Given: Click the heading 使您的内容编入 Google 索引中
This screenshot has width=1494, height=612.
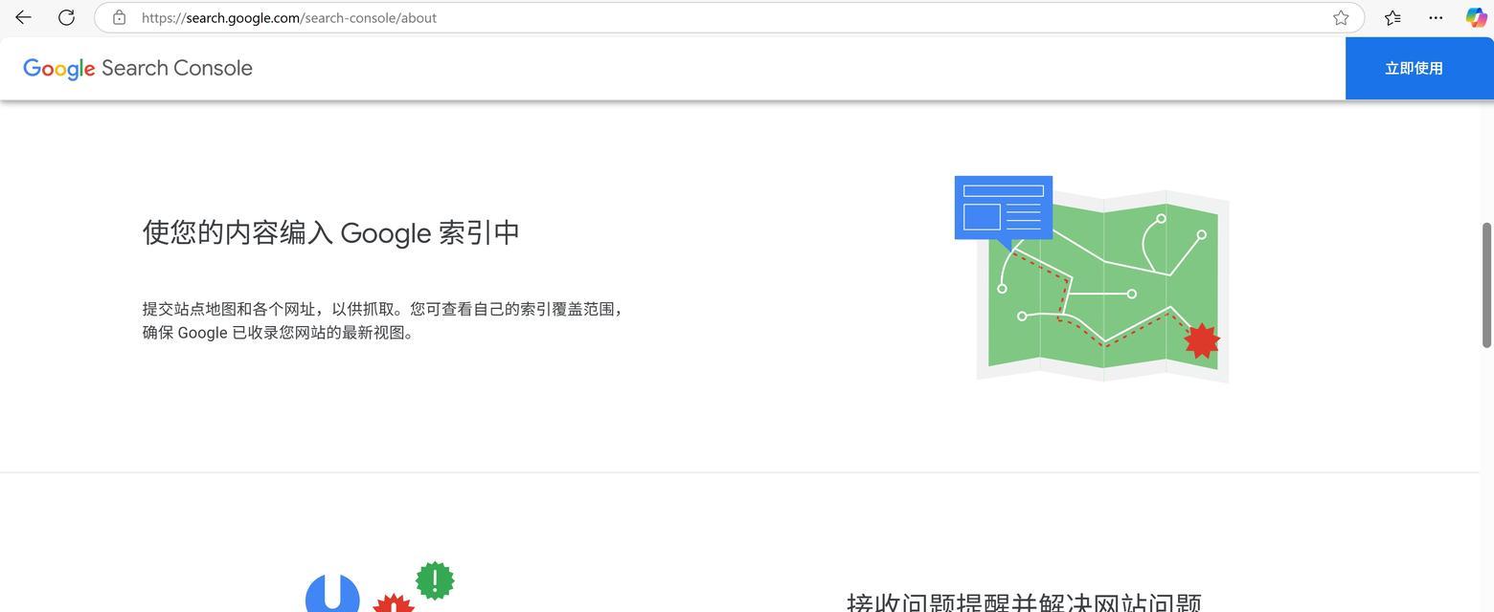Looking at the screenshot, I should click(330, 232).
